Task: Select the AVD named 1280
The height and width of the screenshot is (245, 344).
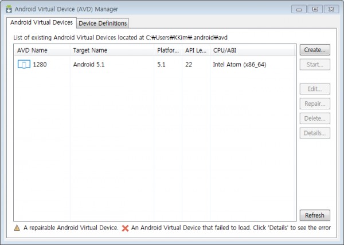Action: click(40, 65)
